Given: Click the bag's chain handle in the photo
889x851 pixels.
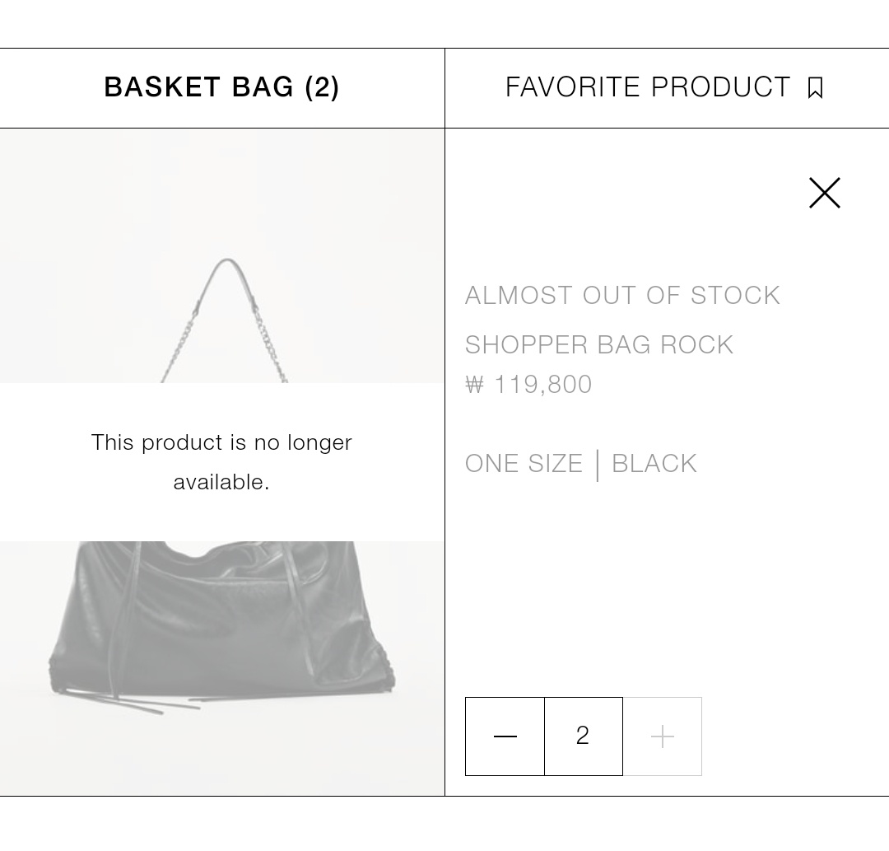Looking at the screenshot, I should point(227,318).
